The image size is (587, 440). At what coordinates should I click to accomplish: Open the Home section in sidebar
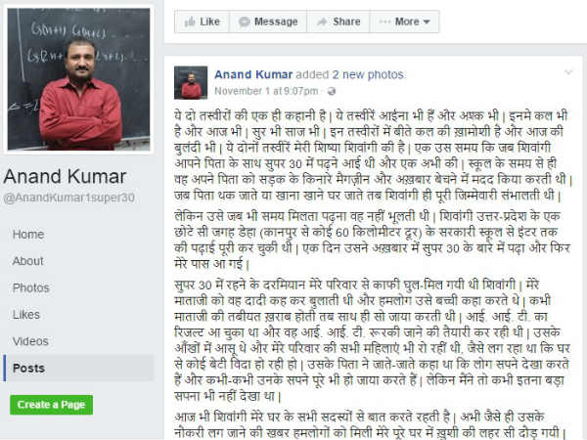point(28,235)
